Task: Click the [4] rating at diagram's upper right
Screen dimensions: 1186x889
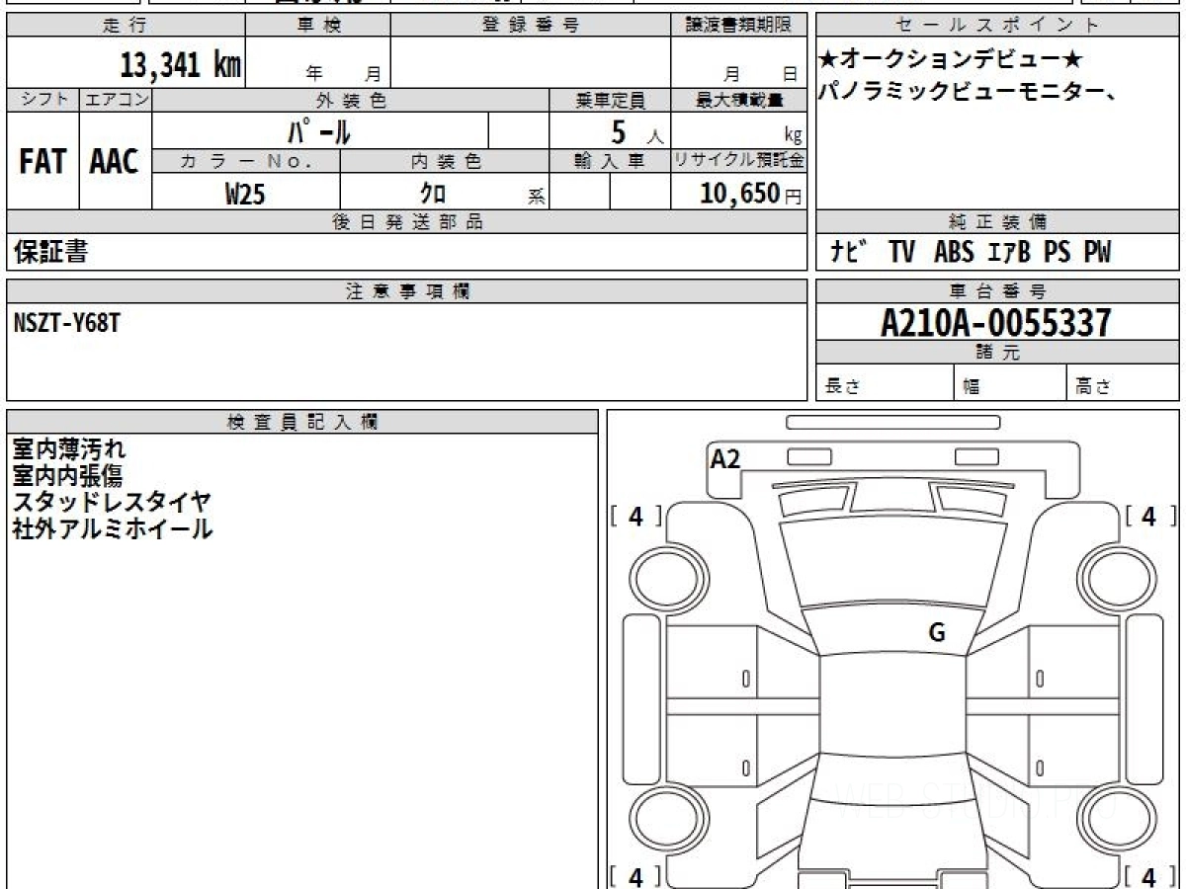Action: point(1149,516)
